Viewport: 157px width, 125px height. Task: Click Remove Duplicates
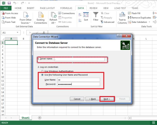(x=139, y=18)
